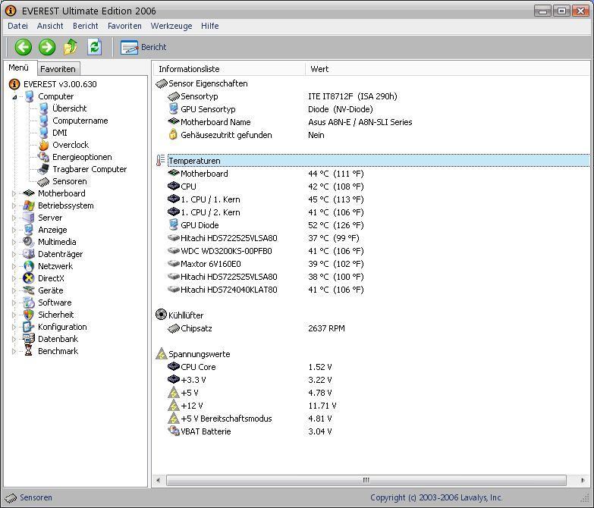Image resolution: width=594 pixels, height=508 pixels.
Task: Click the Netzwerk globe icon
Action: [29, 266]
